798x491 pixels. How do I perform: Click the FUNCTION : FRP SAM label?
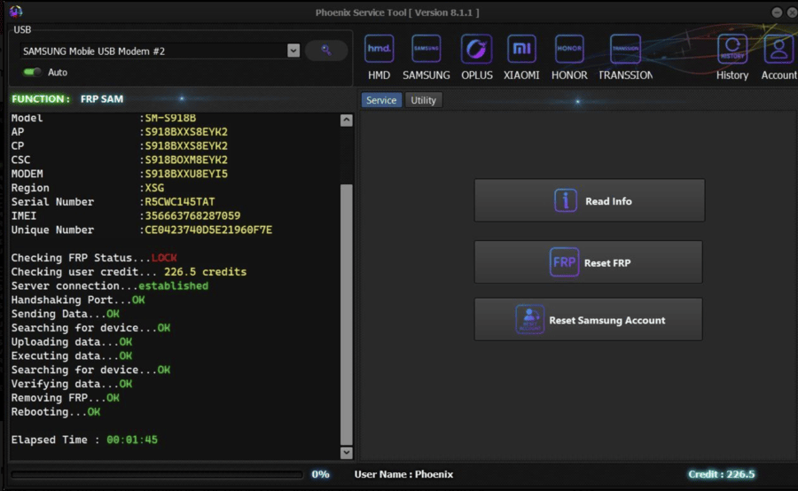(67, 98)
